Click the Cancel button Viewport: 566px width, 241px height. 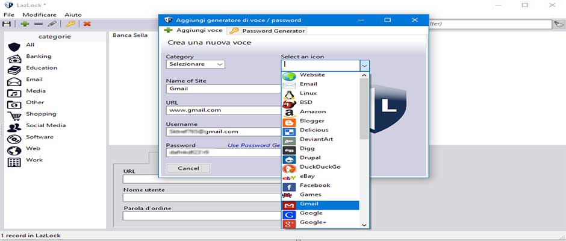(188, 168)
